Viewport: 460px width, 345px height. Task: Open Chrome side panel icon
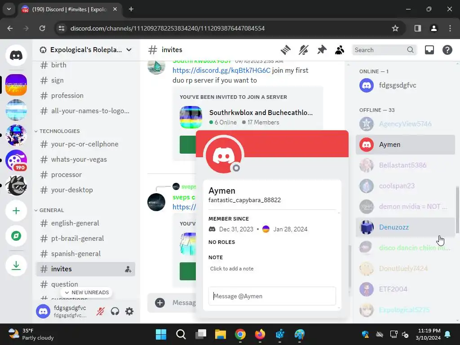417,28
